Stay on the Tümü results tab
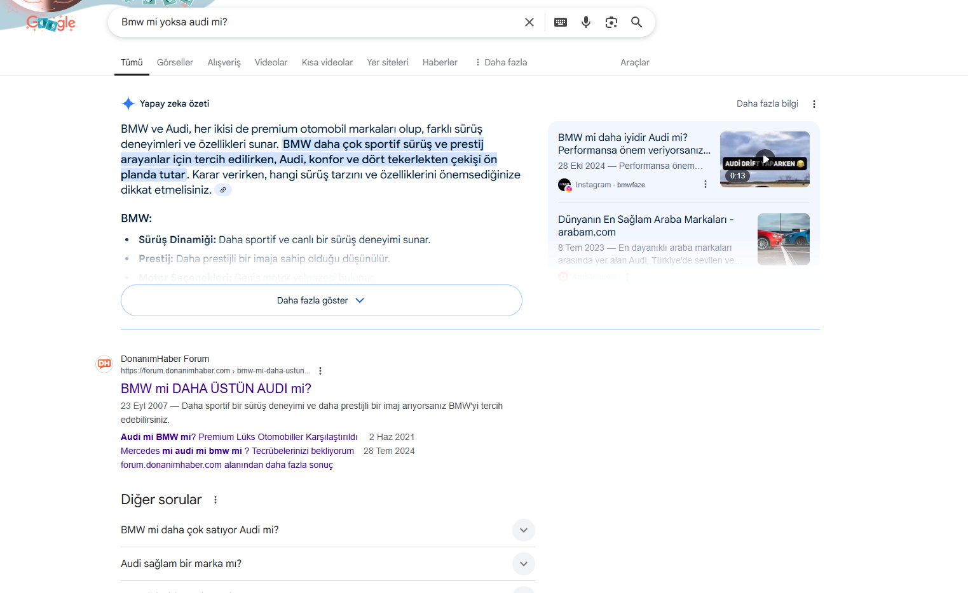The image size is (968, 593). coord(132,62)
